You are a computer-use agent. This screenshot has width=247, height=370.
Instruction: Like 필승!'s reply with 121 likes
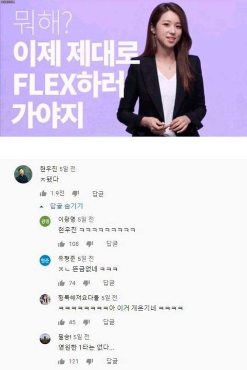coord(62,361)
